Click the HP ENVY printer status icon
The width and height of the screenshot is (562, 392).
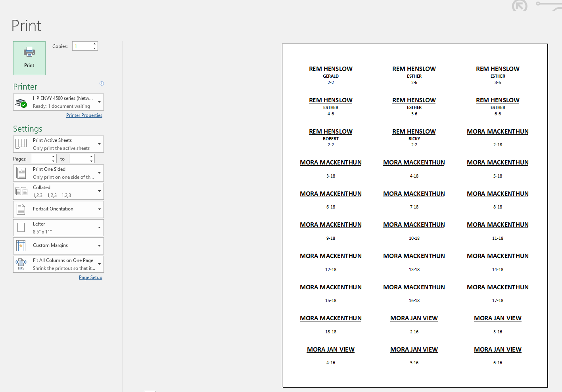coord(21,103)
